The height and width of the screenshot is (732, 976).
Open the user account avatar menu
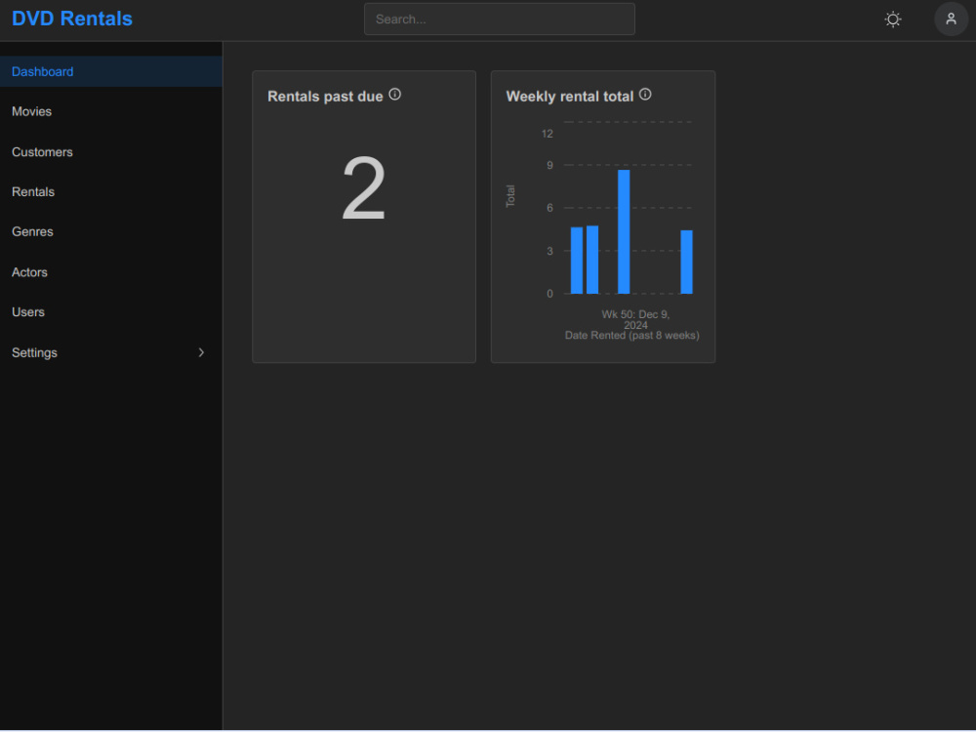(951, 20)
